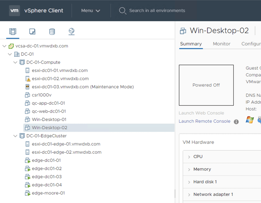Select the Summary tab

(x=191, y=44)
